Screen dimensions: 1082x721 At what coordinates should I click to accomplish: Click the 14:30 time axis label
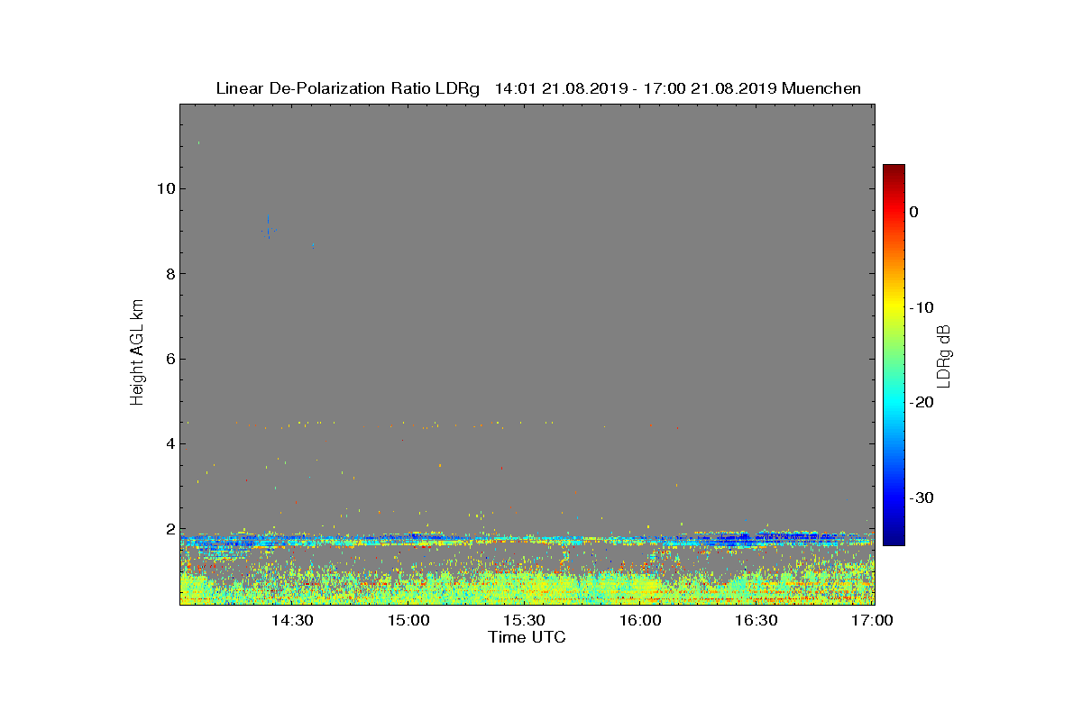[292, 620]
